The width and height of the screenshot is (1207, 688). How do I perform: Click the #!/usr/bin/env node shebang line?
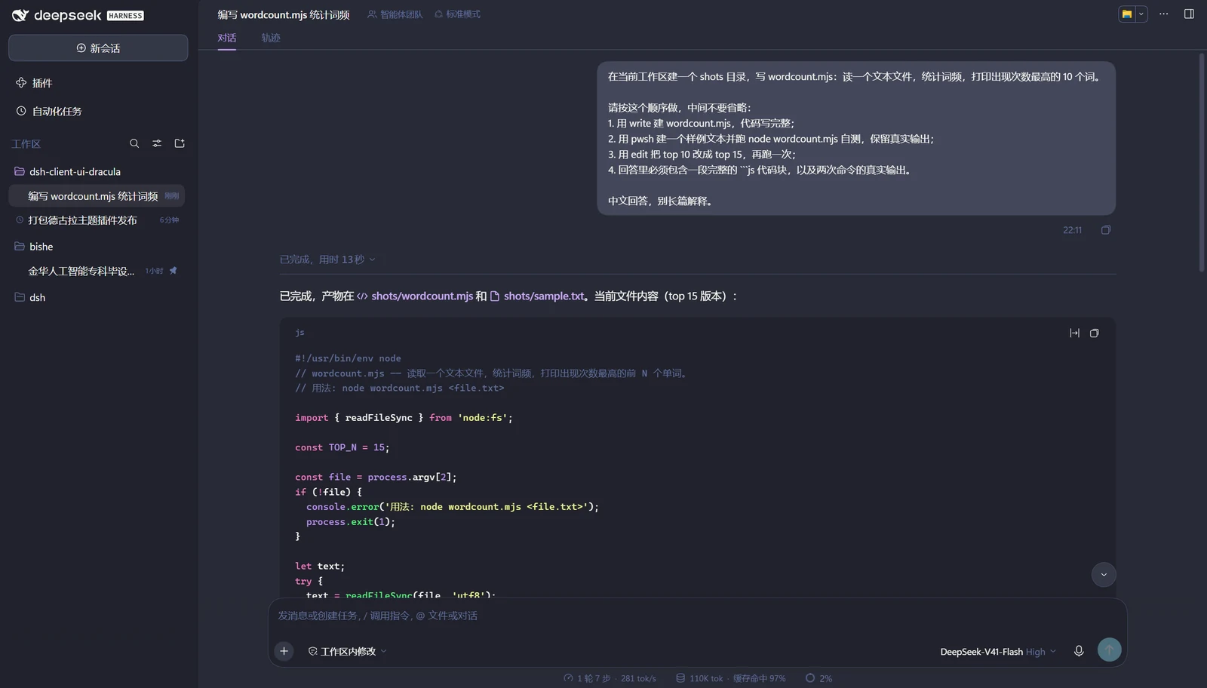(x=348, y=358)
